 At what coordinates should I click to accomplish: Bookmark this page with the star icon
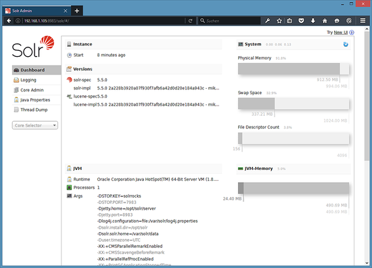click(279, 21)
